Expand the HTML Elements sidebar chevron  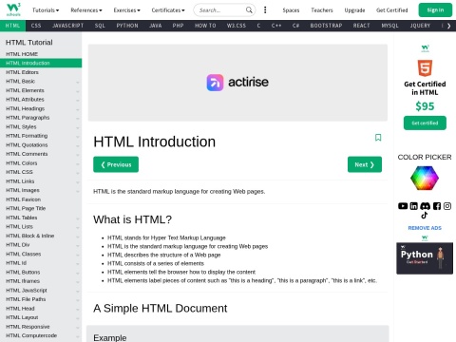click(x=78, y=91)
